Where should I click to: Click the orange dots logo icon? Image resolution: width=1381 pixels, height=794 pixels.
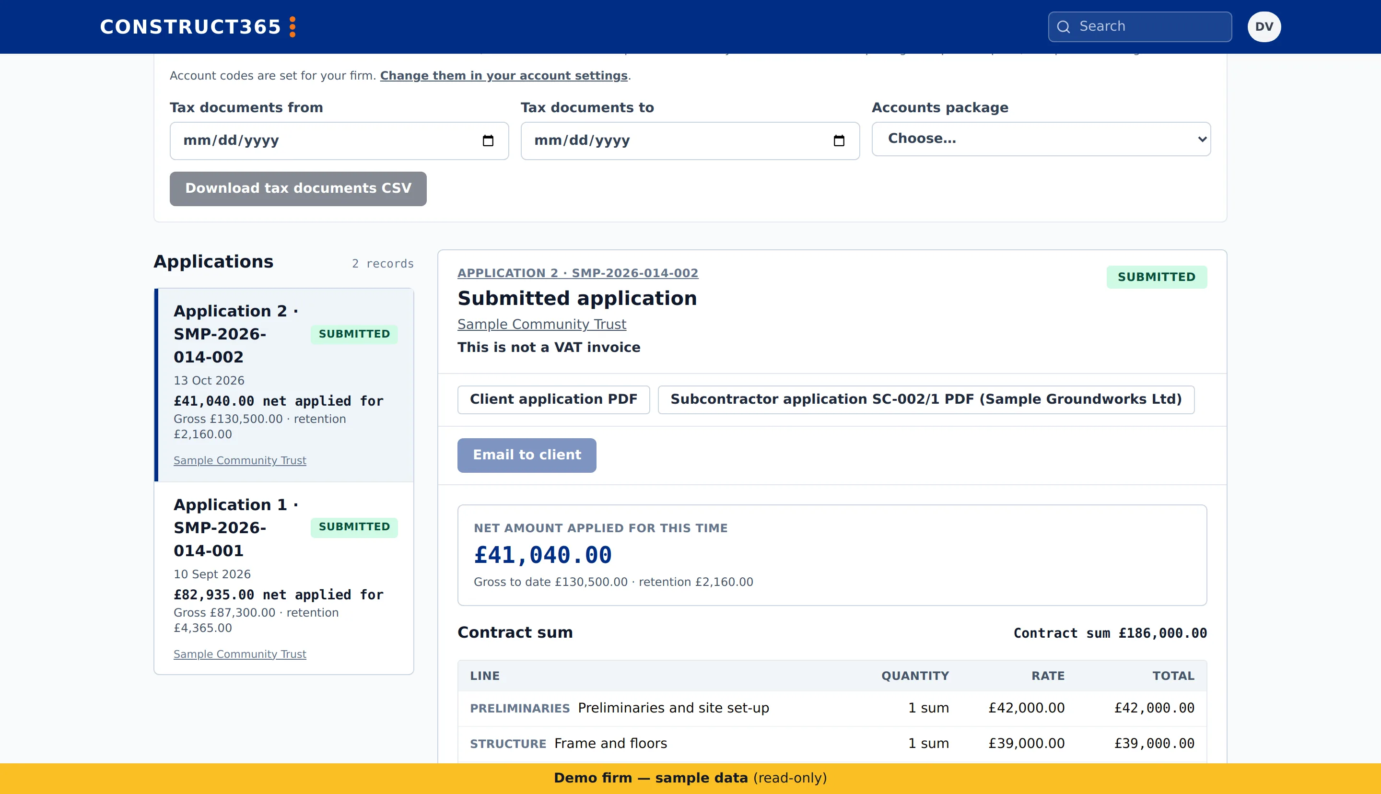coord(292,27)
